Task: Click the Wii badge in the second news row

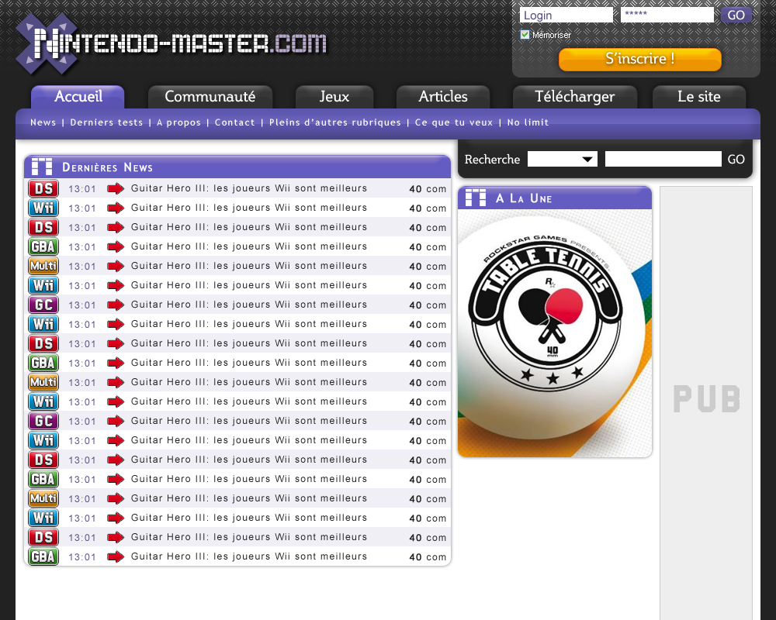Action: coord(43,208)
